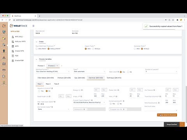Screen dimensions: 187x140
Task: Open the Type Semi automatic dropdown
Action: 90,72
